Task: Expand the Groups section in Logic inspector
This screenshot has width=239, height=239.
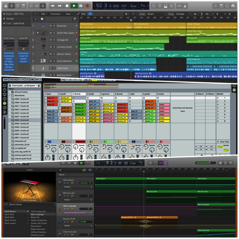Action: coord(4,18)
